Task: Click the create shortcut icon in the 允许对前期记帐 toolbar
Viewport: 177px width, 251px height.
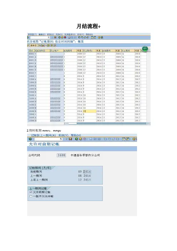Action: (128, 139)
